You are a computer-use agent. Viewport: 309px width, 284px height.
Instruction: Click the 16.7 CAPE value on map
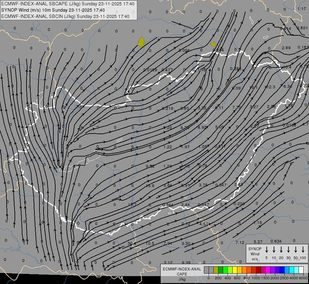click(132, 205)
